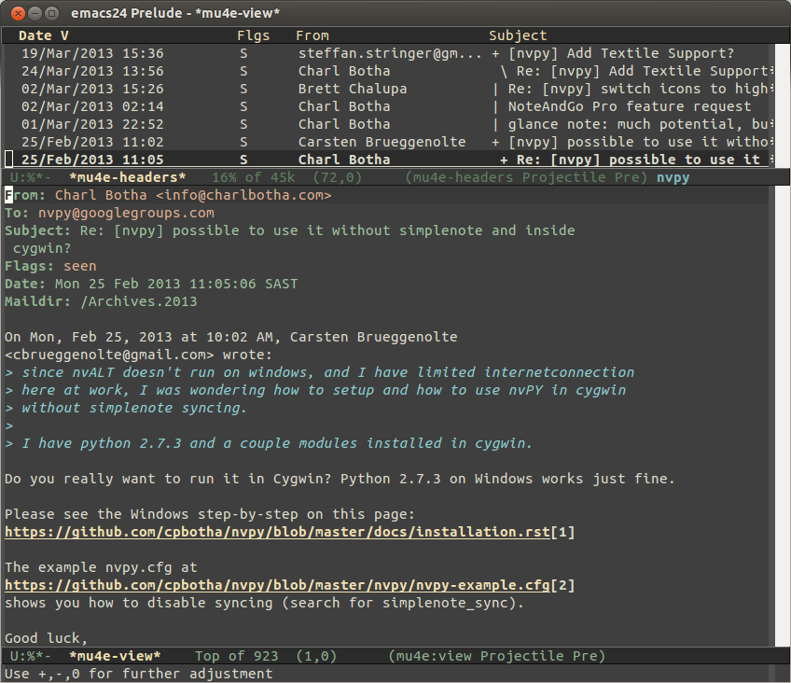Click the Flgs column header
This screenshot has width=791, height=683.
pos(253,35)
